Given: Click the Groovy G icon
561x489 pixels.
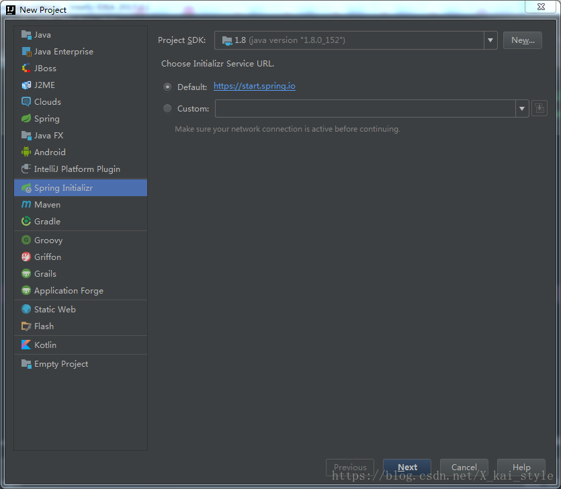Looking at the screenshot, I should click(x=26, y=240).
